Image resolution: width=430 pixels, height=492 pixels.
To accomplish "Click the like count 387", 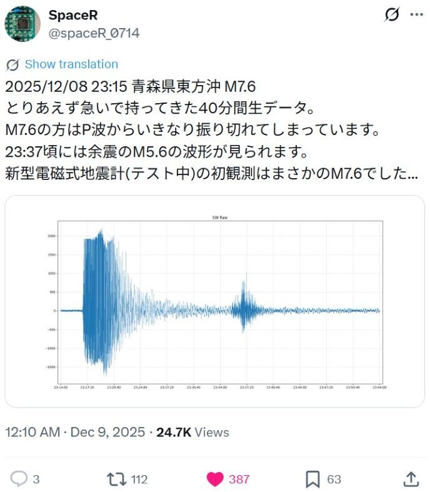I will point(239,479).
